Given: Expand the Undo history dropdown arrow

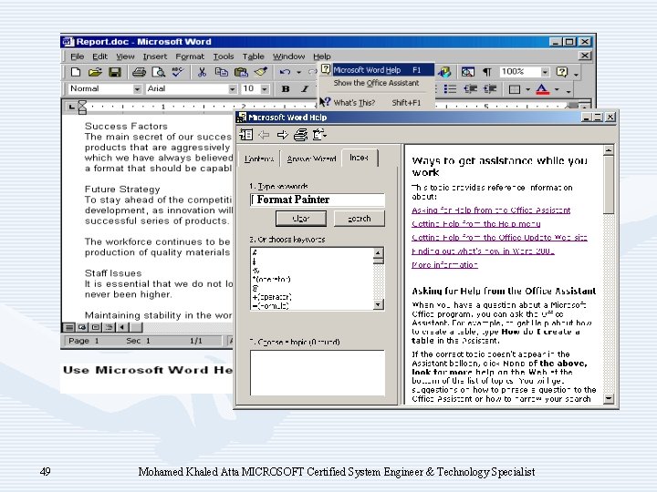Looking at the screenshot, I should click(x=298, y=72).
